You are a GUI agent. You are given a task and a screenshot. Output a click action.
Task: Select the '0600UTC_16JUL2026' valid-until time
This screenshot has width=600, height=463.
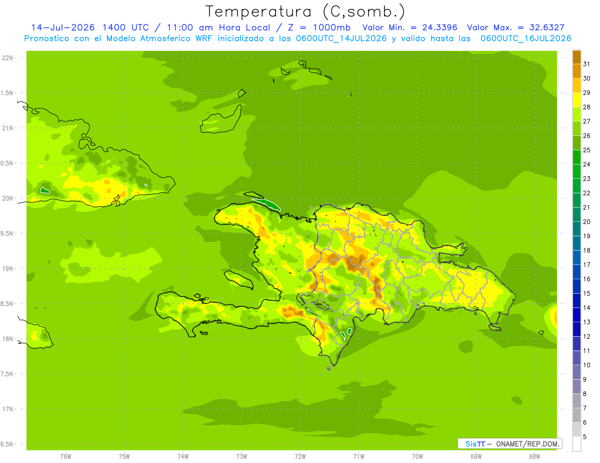click(x=525, y=38)
